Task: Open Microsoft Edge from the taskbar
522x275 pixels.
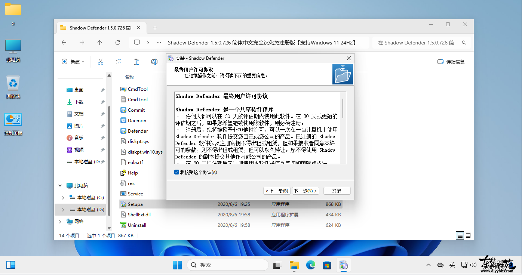Action: pos(311,265)
